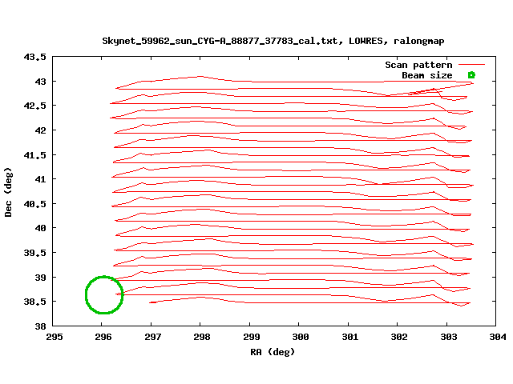Click the y-axis tick label 38.5

35,302
